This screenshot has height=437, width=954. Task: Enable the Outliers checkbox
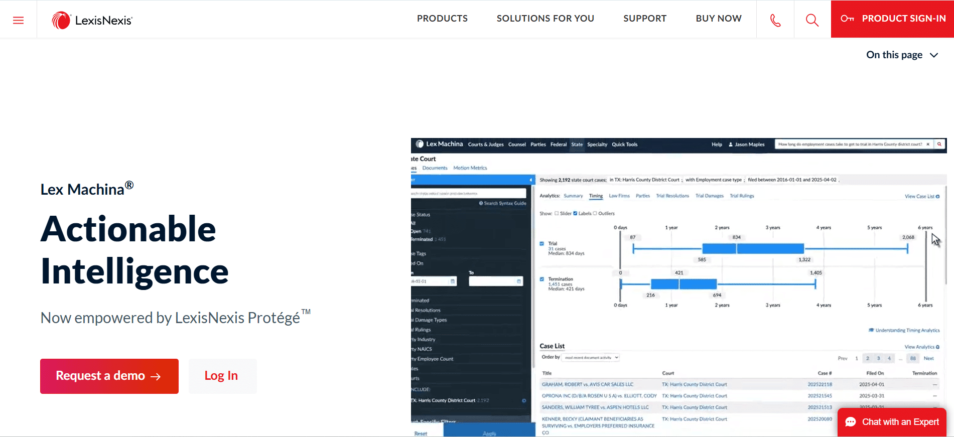(x=595, y=213)
